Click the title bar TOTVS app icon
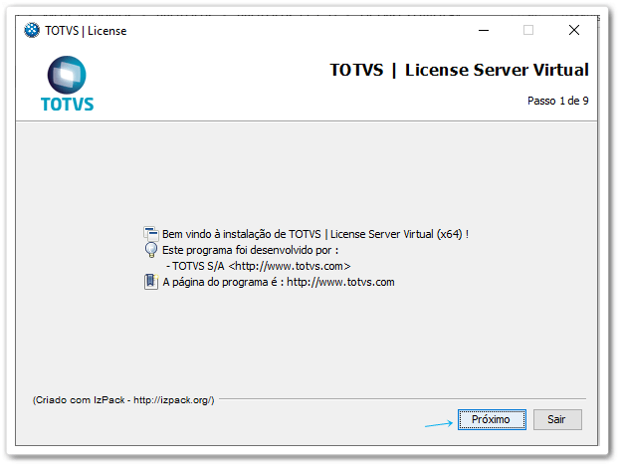The width and height of the screenshot is (621, 467). pos(32,30)
